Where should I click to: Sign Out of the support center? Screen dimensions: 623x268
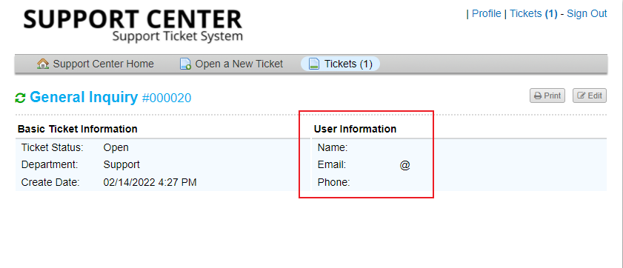(x=587, y=13)
